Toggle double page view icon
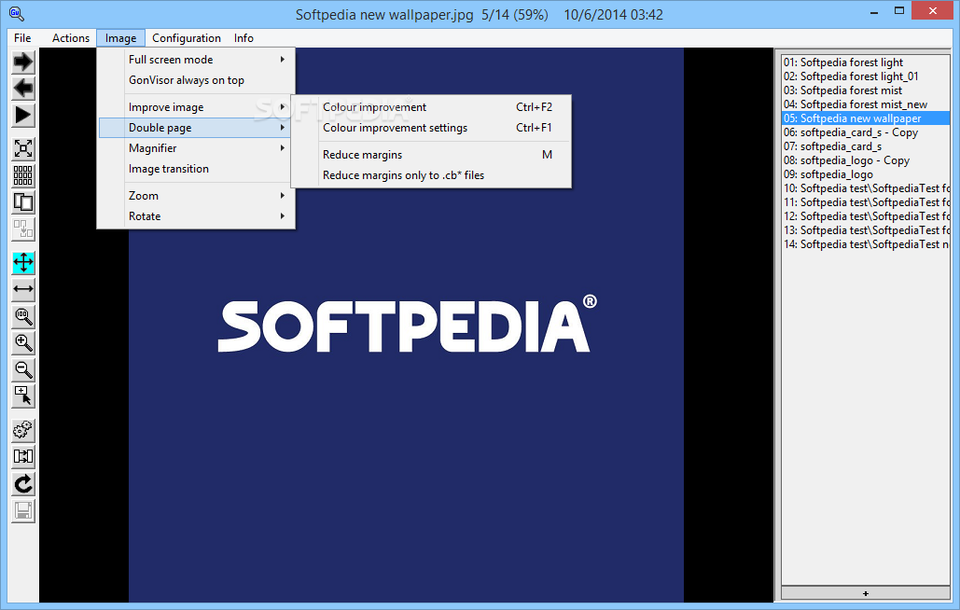The width and height of the screenshot is (960, 610). point(23,202)
